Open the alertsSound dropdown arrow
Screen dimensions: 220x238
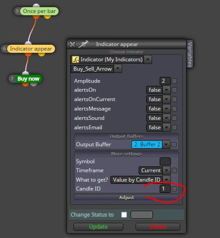pyautogui.click(x=166, y=118)
